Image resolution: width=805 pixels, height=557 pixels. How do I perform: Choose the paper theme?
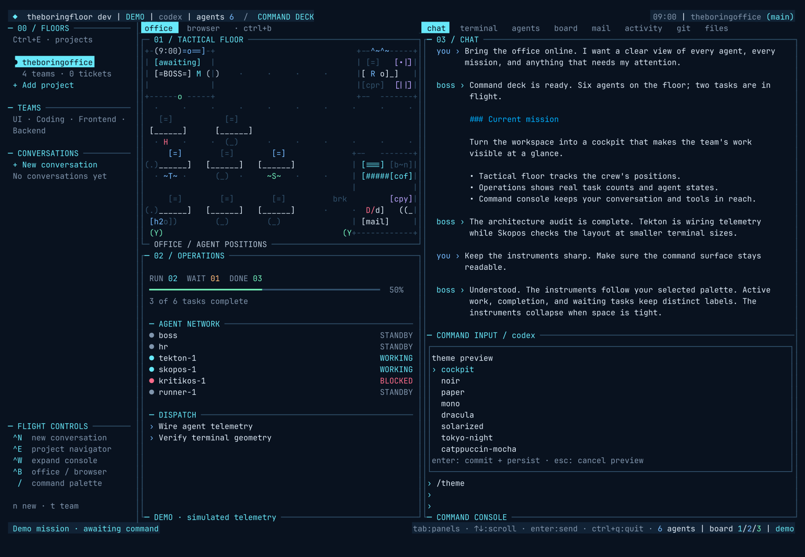point(452,392)
